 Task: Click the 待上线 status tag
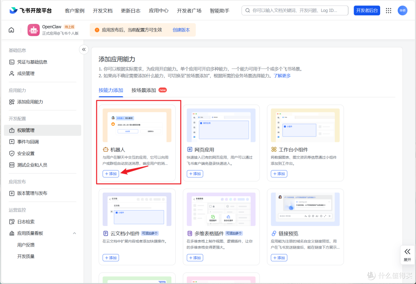coord(69,27)
